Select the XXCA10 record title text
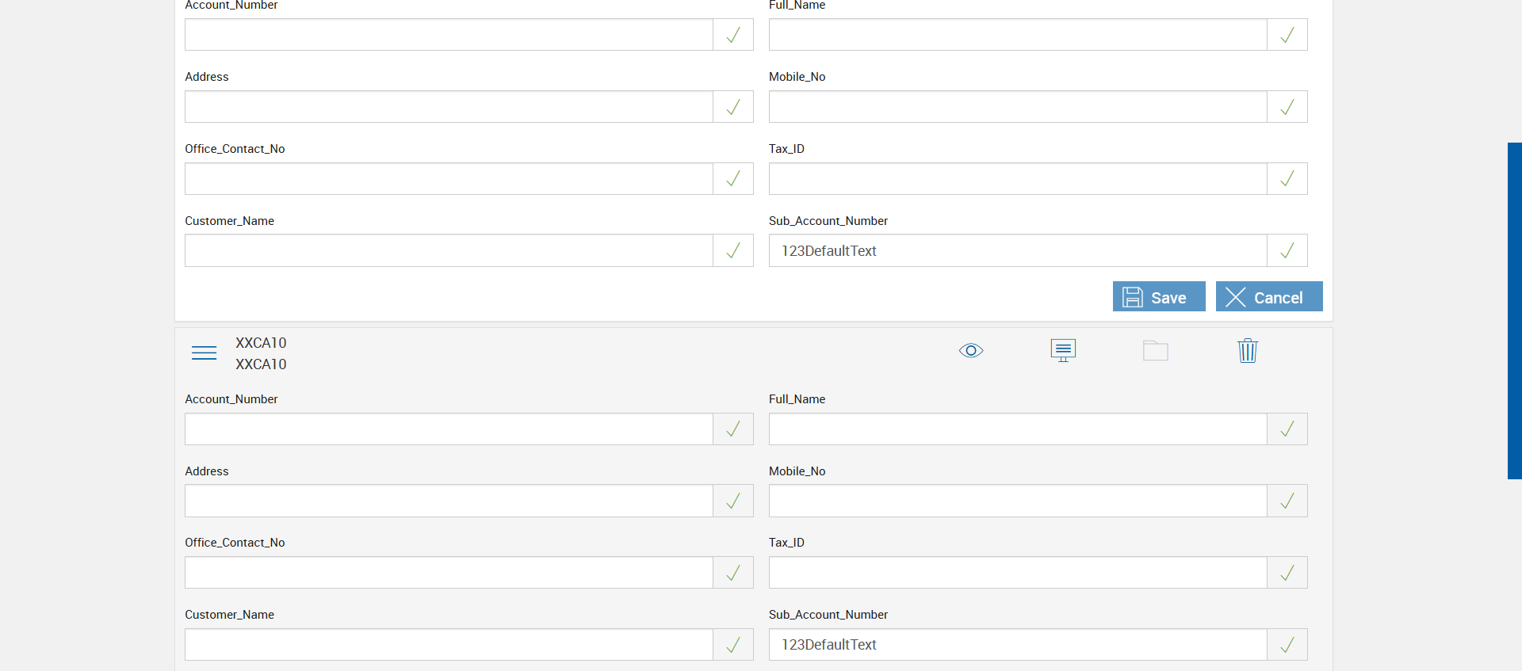 (261, 343)
